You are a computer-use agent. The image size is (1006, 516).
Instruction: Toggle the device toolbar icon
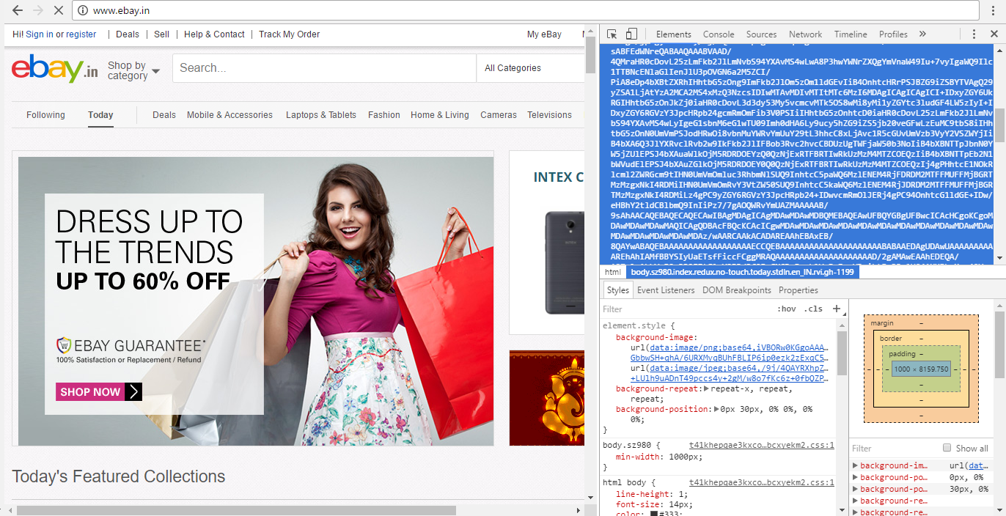point(631,34)
